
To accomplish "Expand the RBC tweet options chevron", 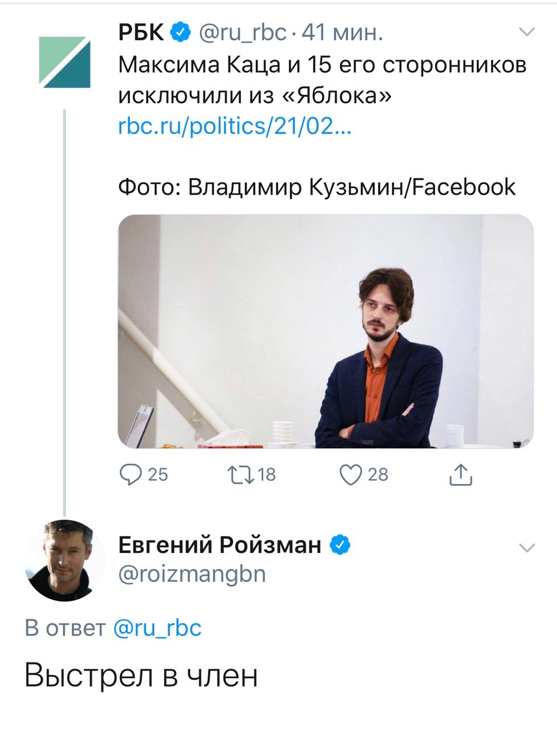I will (x=527, y=32).
